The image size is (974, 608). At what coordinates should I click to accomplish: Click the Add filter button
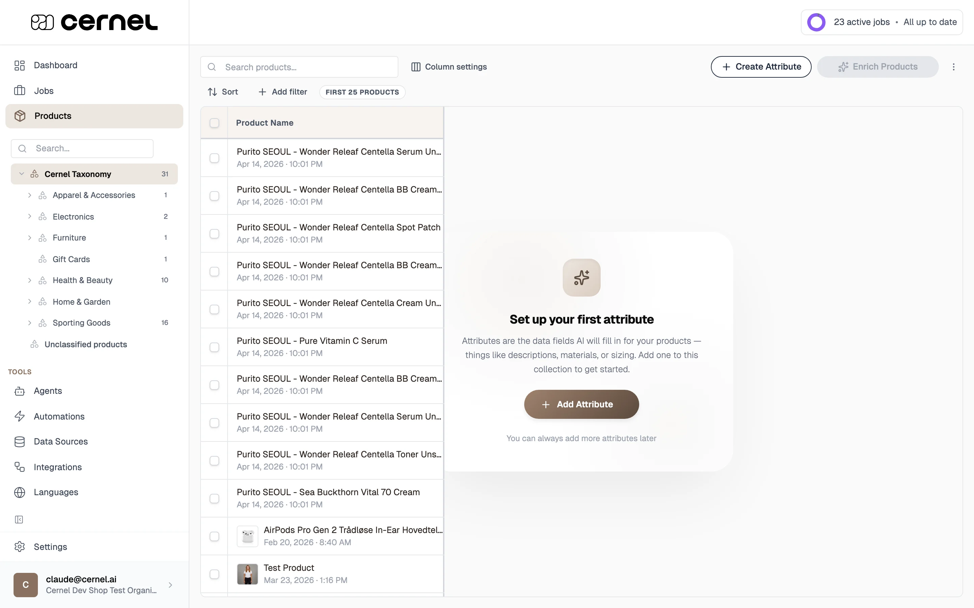[x=282, y=92]
